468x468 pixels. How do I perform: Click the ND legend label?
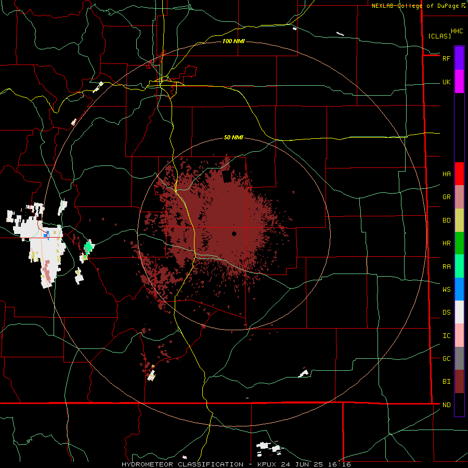coord(446,405)
